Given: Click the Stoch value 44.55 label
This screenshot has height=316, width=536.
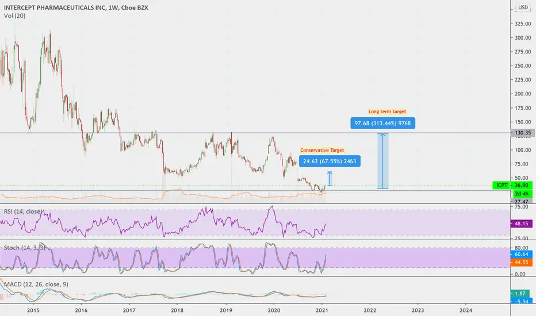Looking at the screenshot, I should (521, 263).
